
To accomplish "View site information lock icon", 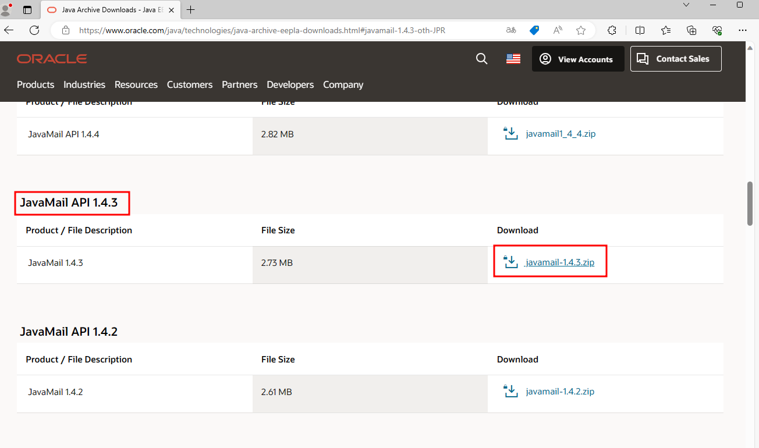I will click(66, 30).
